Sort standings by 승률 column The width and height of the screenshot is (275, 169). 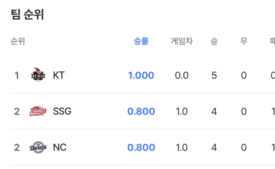coord(141,41)
